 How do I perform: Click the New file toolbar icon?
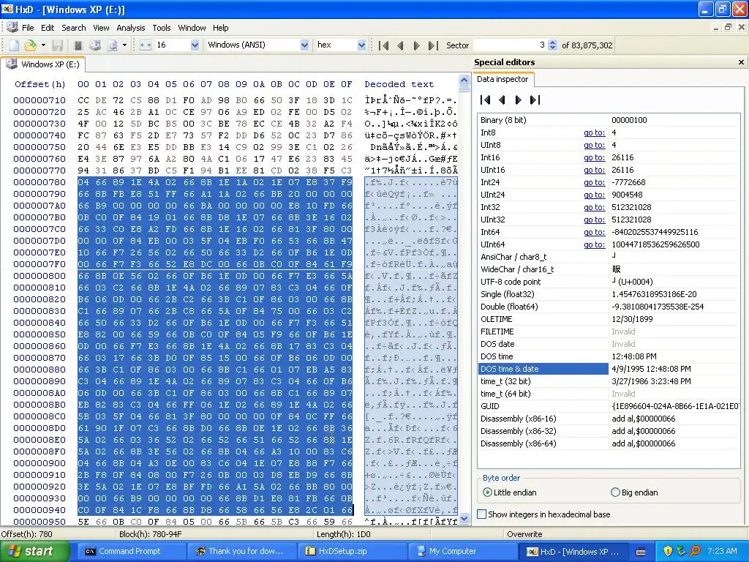point(15,45)
